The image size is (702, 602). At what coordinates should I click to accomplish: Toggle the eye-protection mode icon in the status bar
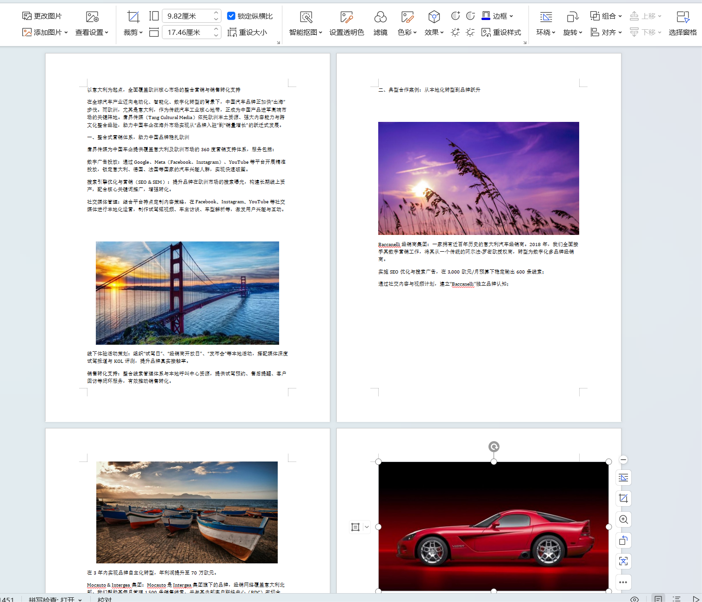point(635,599)
